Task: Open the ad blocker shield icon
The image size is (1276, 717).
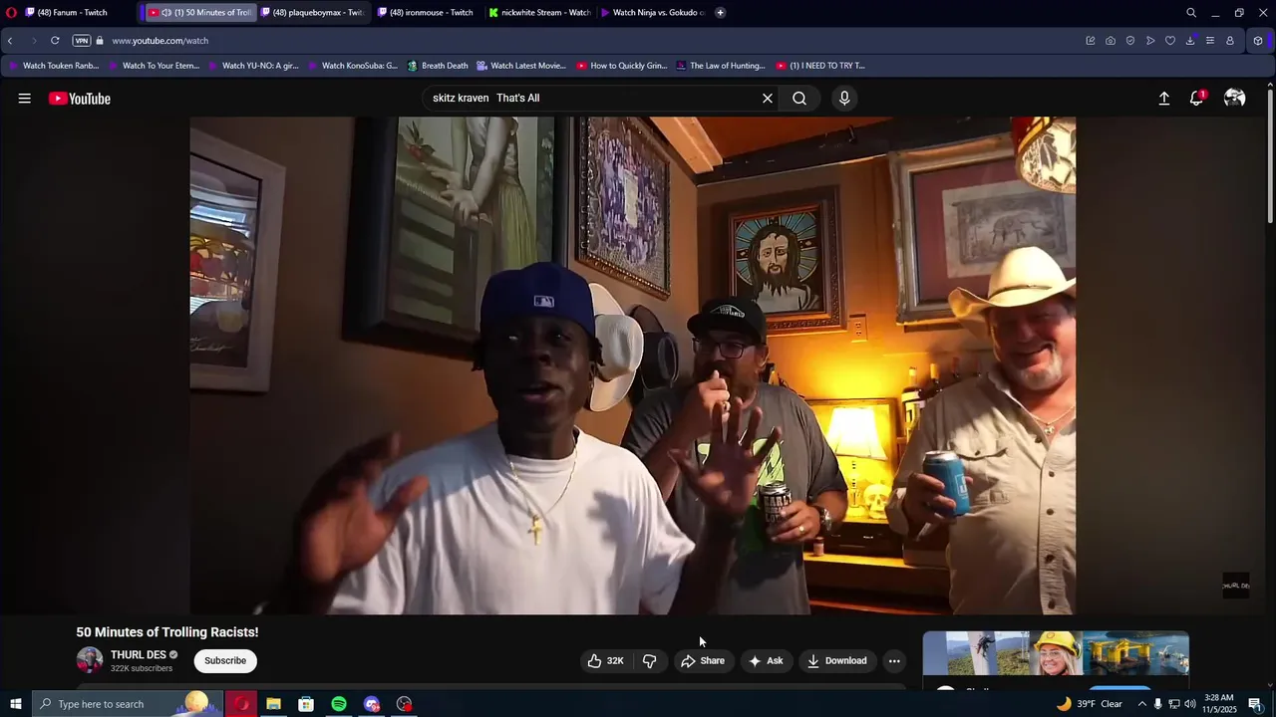Action: 1130,41
